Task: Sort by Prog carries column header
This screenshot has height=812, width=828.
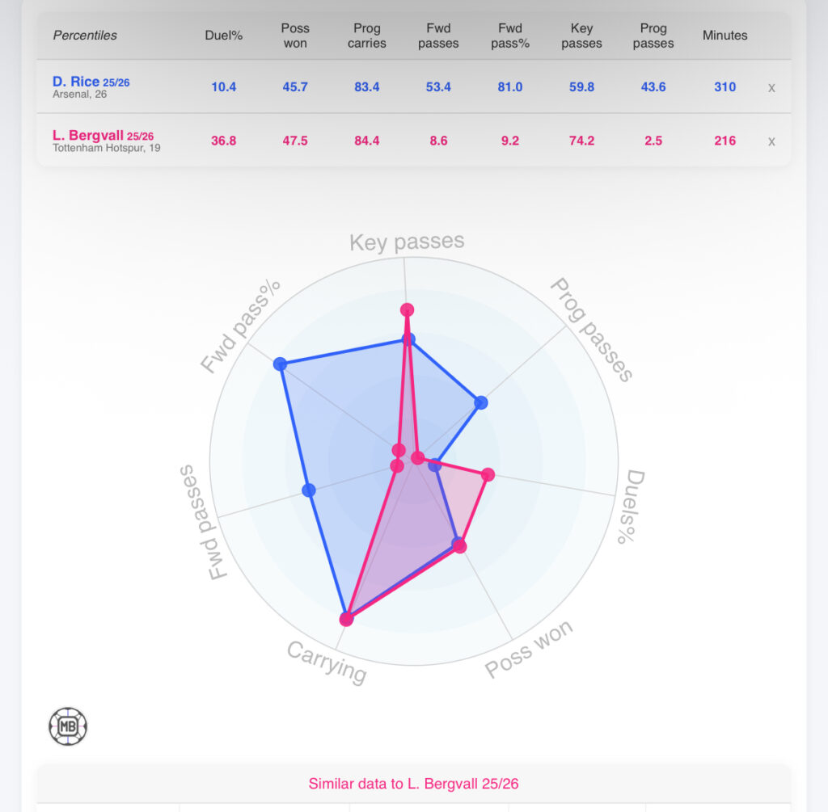Action: [367, 36]
